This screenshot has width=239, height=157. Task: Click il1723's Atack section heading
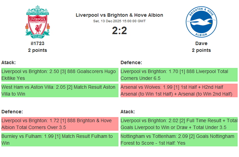pos(9,62)
